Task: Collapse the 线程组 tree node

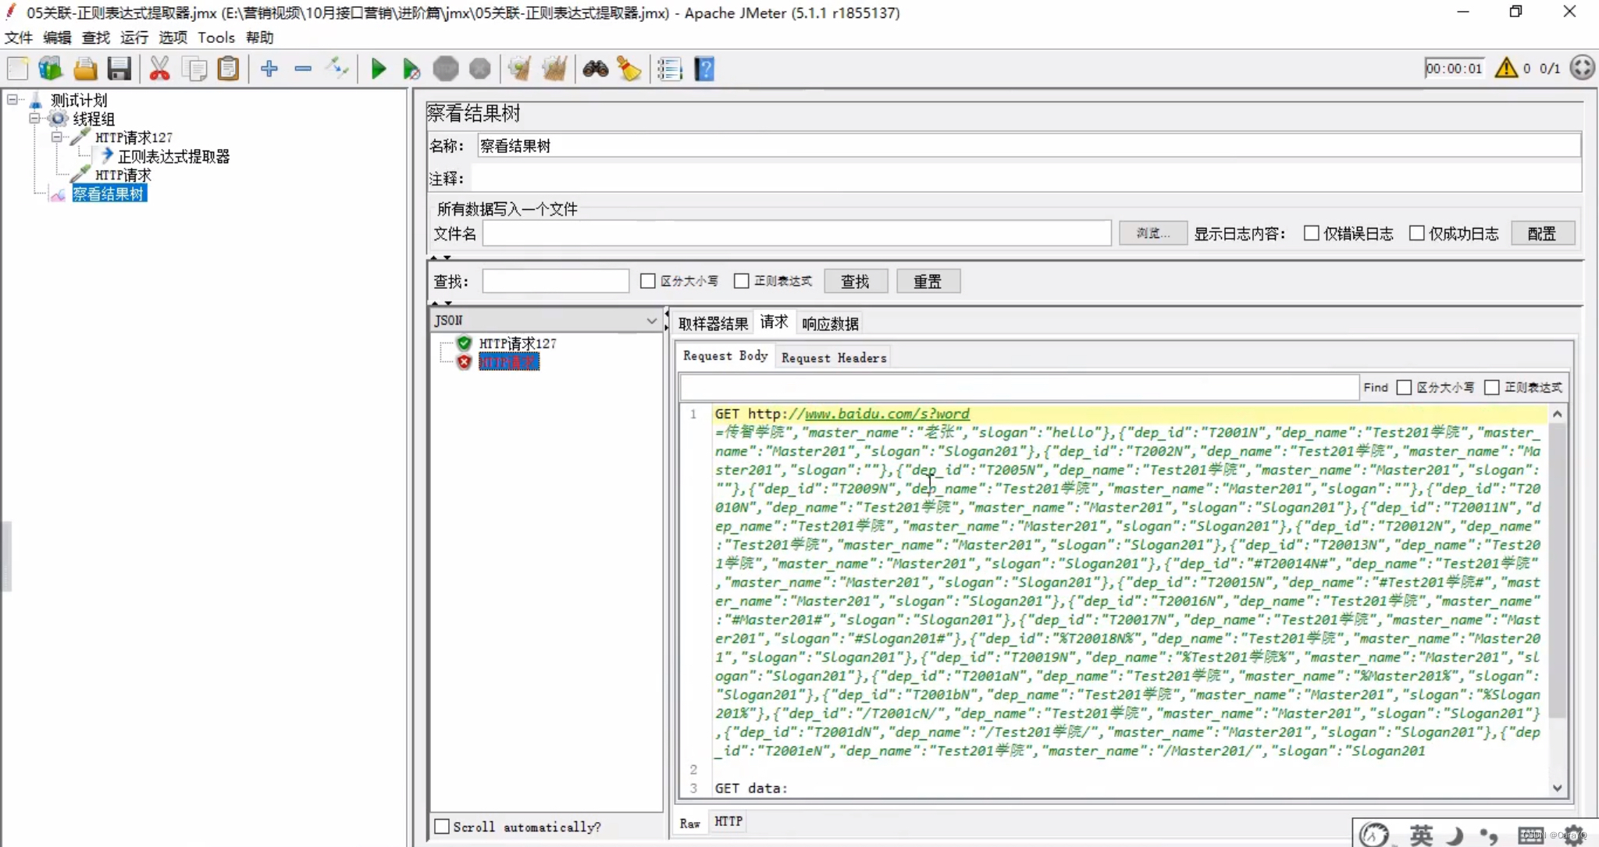Action: click(x=35, y=119)
